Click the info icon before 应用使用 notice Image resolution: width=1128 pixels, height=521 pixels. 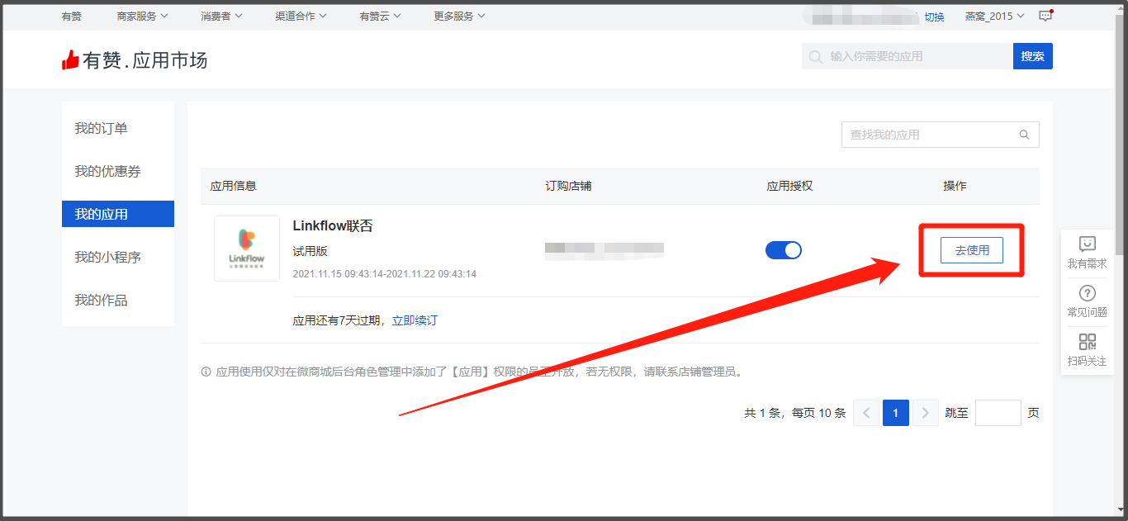[206, 372]
